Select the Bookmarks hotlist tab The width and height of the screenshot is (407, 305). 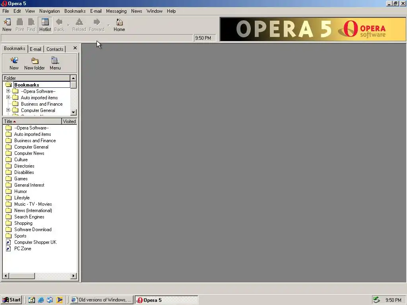pyautogui.click(x=15, y=48)
